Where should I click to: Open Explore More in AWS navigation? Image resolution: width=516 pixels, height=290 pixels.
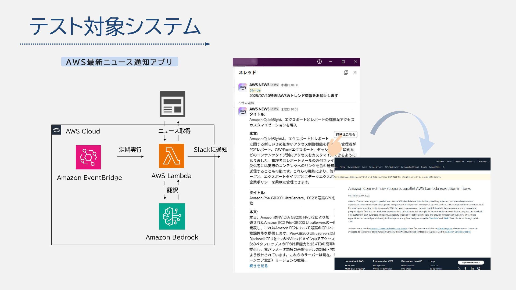[434, 167]
